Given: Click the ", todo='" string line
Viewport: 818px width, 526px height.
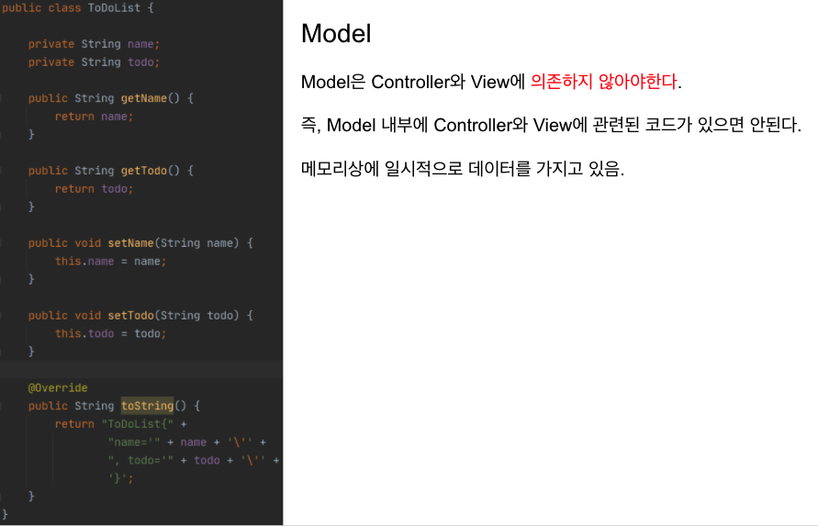Looking at the screenshot, I should (194, 460).
